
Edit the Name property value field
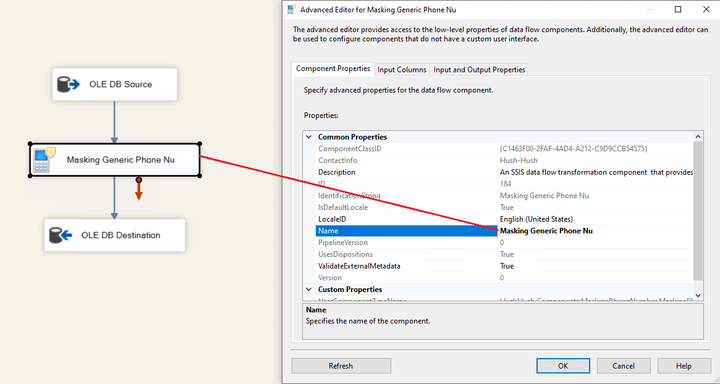pos(596,231)
